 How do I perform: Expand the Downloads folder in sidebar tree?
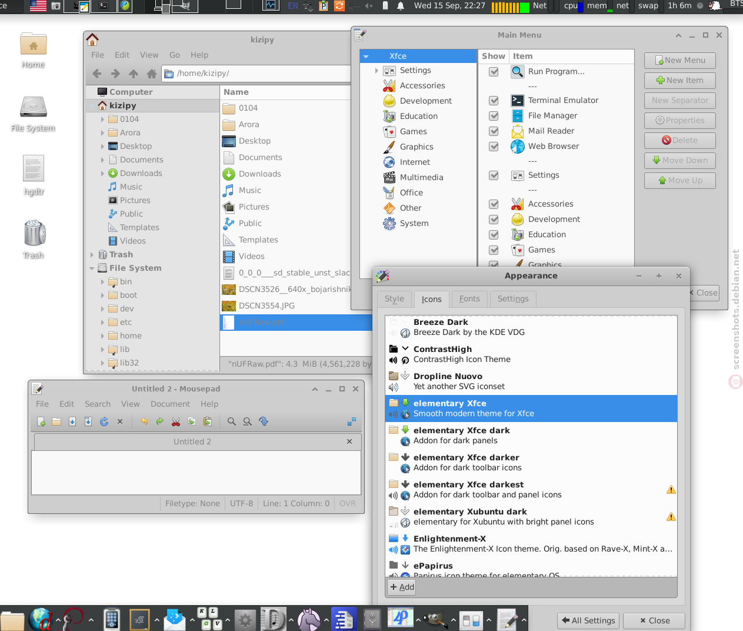click(x=102, y=174)
